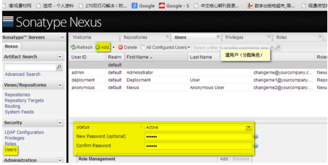328x165 pixels.
Task: Open the Advanced Search link
Action: pyautogui.click(x=22, y=74)
